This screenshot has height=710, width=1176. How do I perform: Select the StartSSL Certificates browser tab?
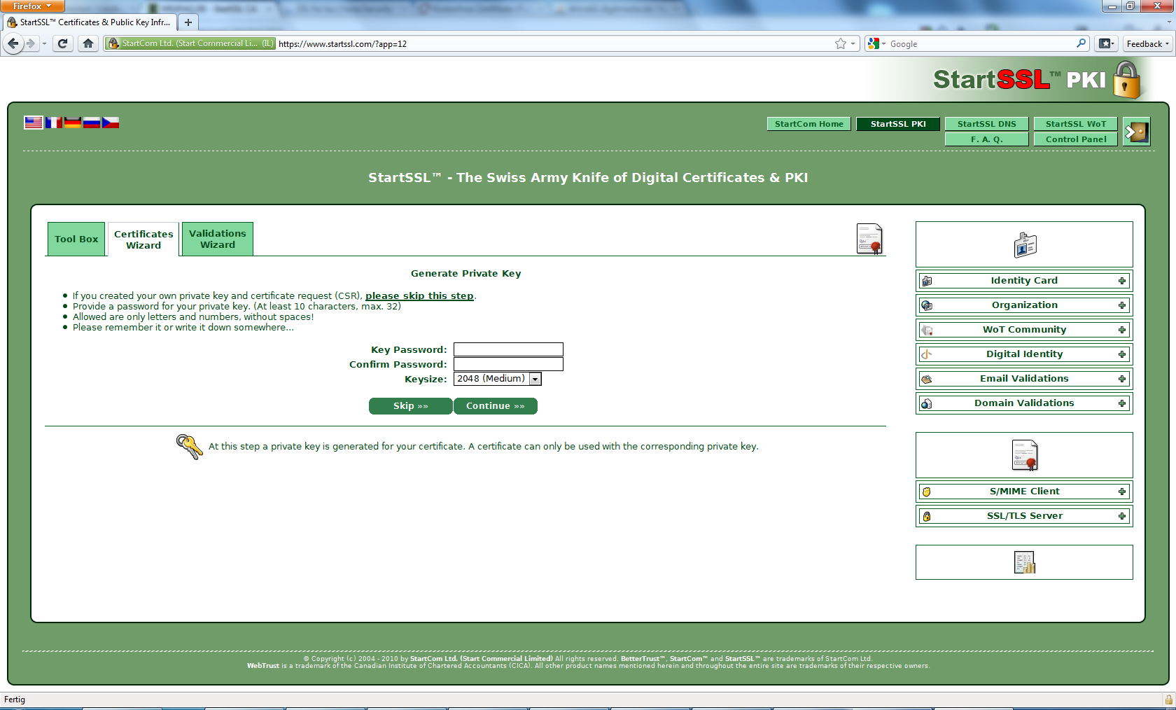point(90,22)
